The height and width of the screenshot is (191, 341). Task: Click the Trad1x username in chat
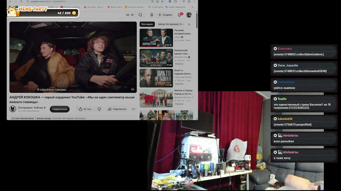282,99
